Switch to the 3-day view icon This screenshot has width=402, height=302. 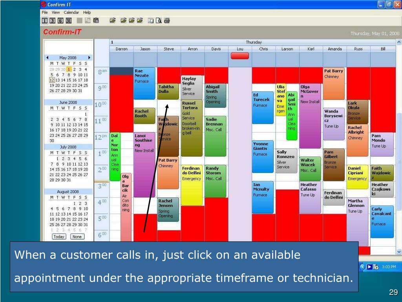pos(52,20)
